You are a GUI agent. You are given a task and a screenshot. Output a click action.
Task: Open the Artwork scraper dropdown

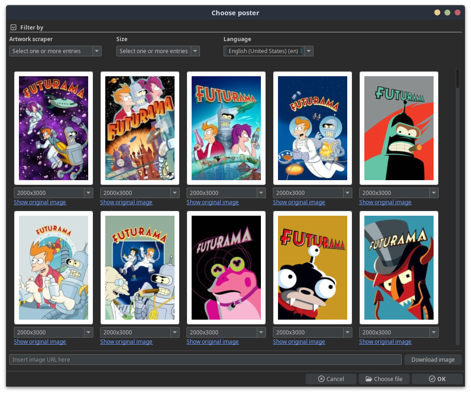[55, 51]
